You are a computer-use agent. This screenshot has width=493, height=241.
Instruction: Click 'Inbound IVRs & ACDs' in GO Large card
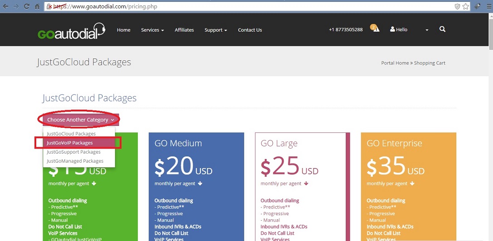(x=284, y=227)
